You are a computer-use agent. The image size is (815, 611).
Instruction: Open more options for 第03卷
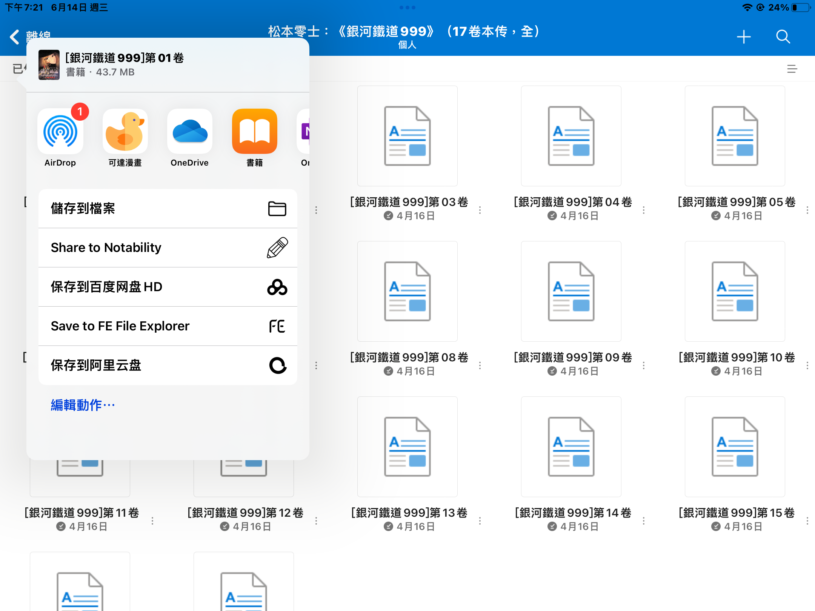[480, 210]
